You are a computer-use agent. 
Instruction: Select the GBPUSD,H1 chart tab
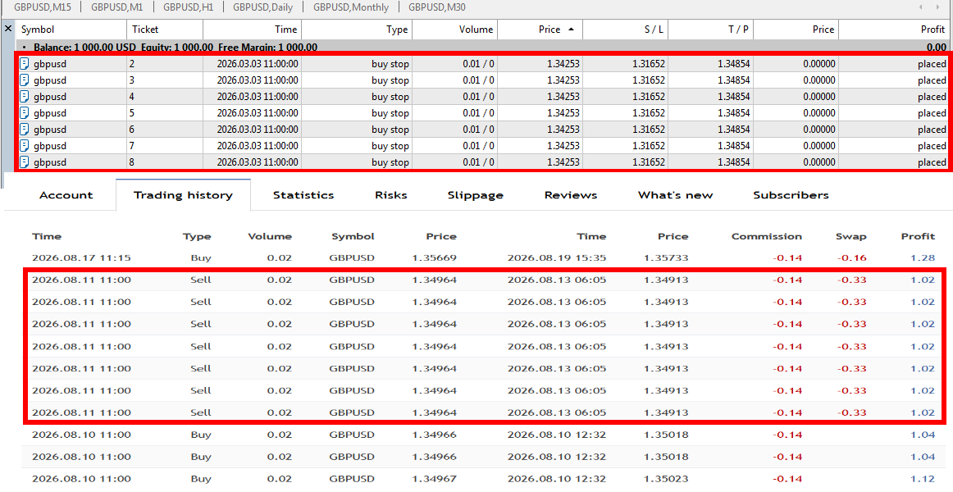[x=189, y=7]
